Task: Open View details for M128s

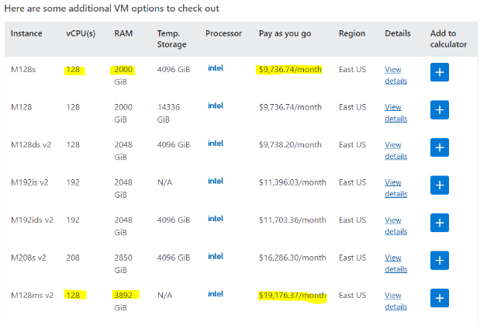Action: (395, 75)
